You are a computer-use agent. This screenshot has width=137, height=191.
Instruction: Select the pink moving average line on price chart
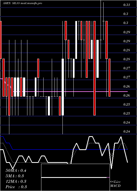click(70, 91)
